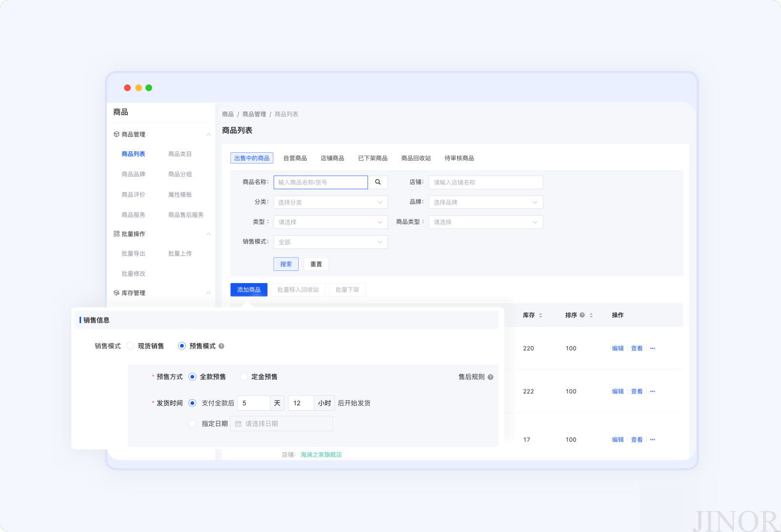Open the 类型 dropdown
The width and height of the screenshot is (781, 532).
(x=330, y=222)
